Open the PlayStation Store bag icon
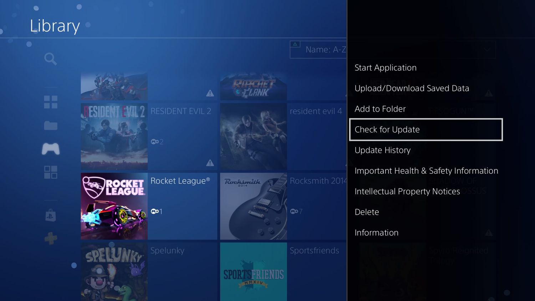The width and height of the screenshot is (535, 301). [x=51, y=215]
